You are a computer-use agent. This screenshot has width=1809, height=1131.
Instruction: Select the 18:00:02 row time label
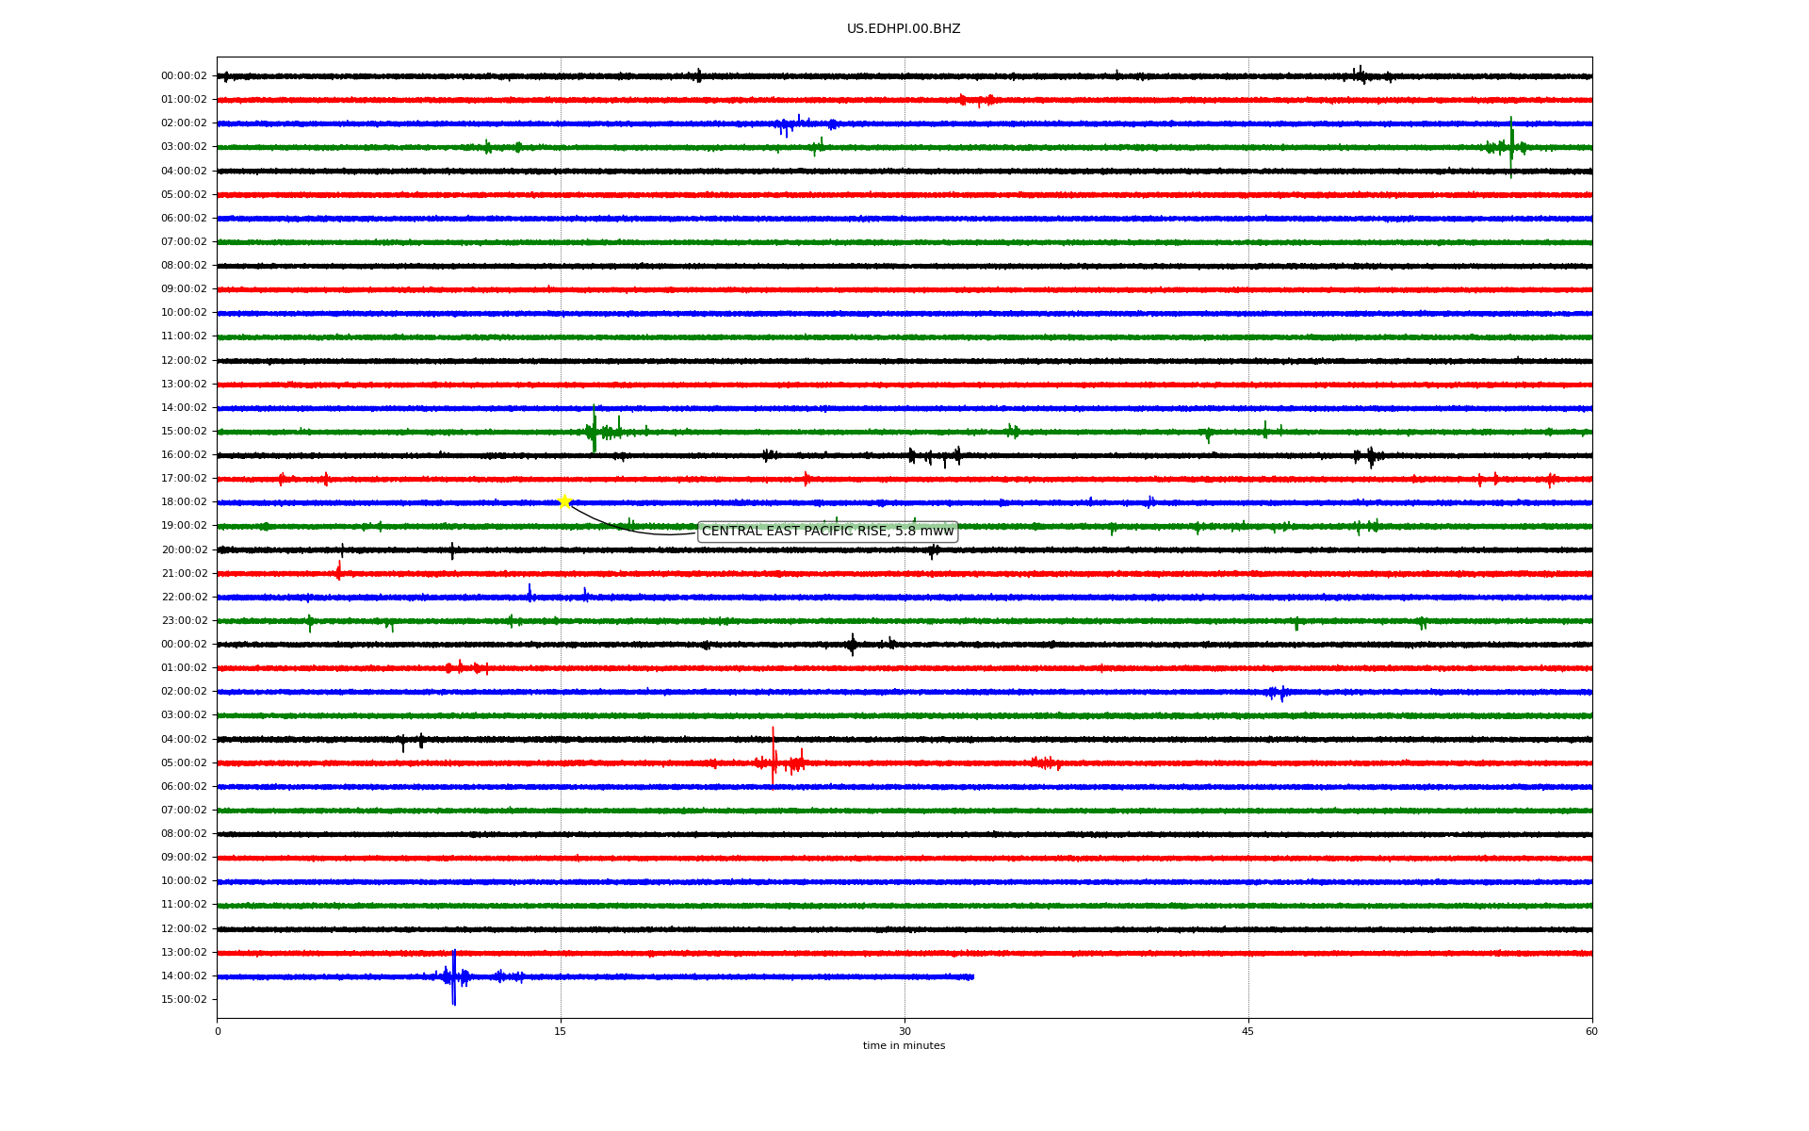point(184,502)
